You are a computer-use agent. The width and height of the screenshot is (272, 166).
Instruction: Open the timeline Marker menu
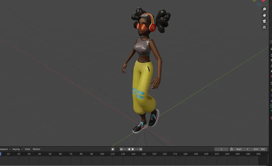36,149
